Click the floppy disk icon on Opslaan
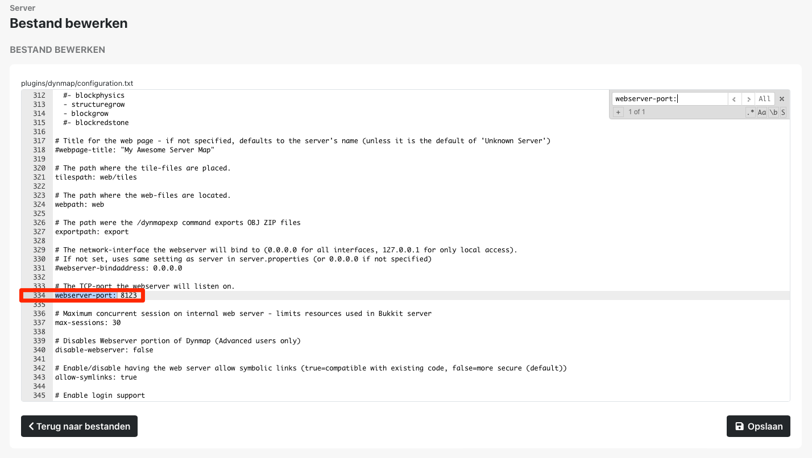Image resolution: width=812 pixels, height=458 pixels. pos(739,426)
